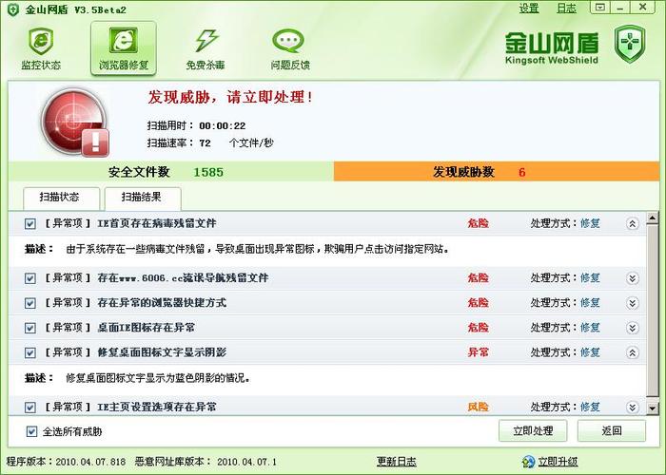This screenshot has width=666, height=475.
Task: Open the title bar dropdown menu button
Action: [600, 8]
